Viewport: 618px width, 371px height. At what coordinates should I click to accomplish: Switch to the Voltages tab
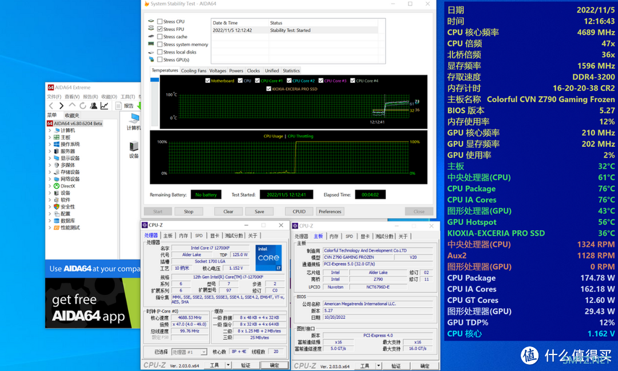(217, 71)
